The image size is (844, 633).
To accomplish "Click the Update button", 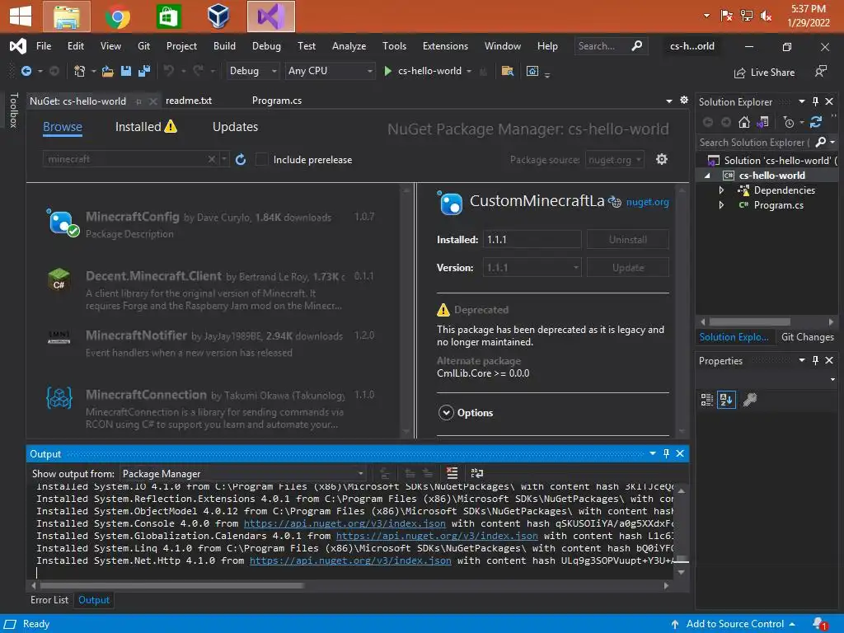I will [x=627, y=268].
